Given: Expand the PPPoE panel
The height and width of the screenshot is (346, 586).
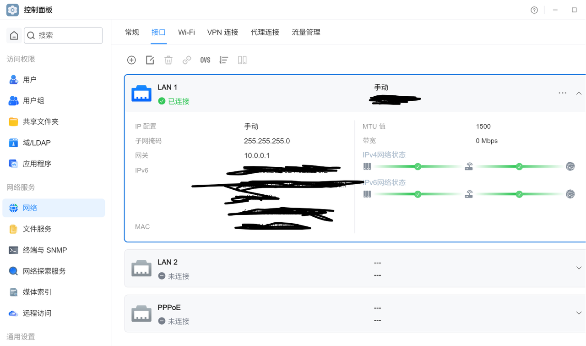Looking at the screenshot, I should tap(579, 313).
